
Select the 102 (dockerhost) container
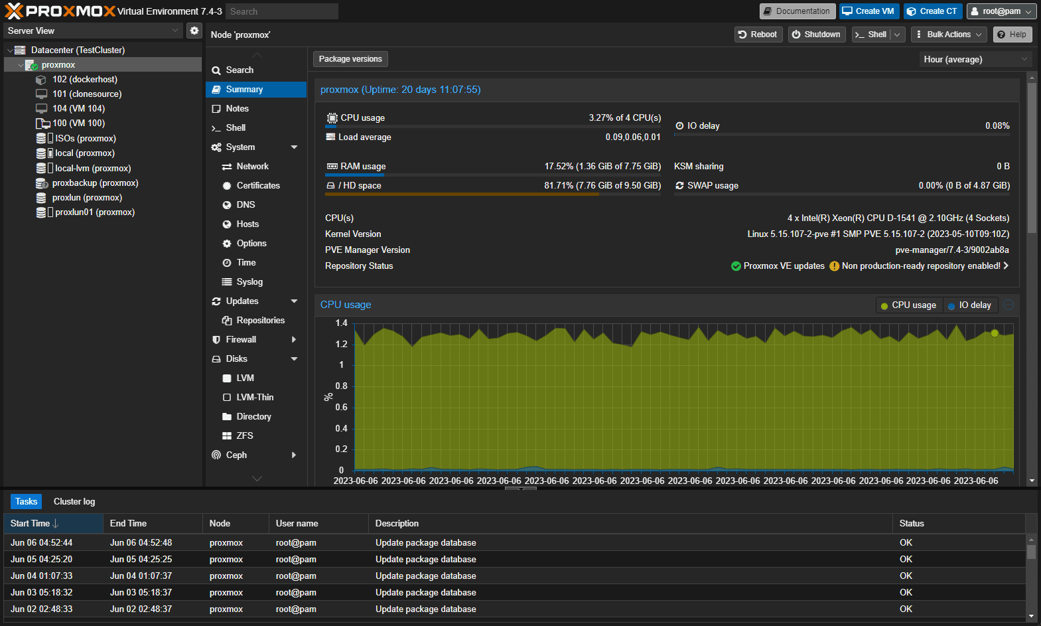[84, 79]
